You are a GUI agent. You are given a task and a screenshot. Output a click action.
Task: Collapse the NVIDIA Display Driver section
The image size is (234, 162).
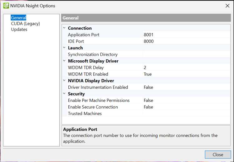coord(64,81)
